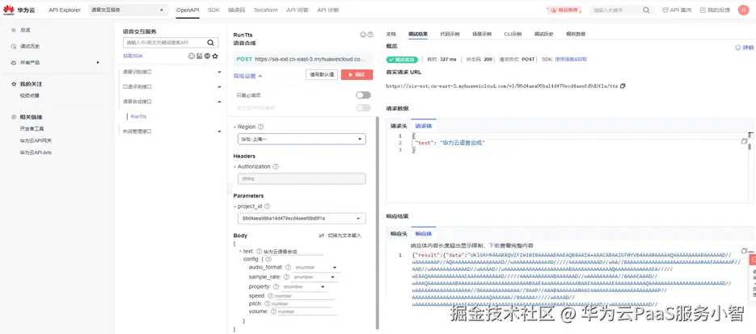
Task: Click the help icon beside property
Action: click(x=277, y=287)
